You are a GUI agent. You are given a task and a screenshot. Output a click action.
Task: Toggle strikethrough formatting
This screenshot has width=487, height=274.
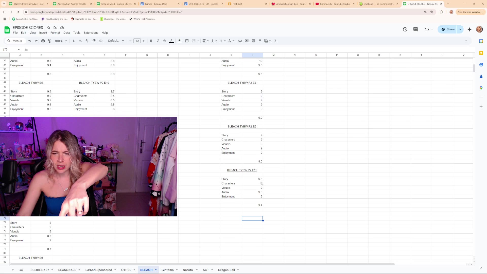(164, 41)
